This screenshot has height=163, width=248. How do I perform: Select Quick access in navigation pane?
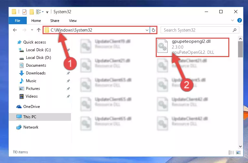(x=35, y=42)
